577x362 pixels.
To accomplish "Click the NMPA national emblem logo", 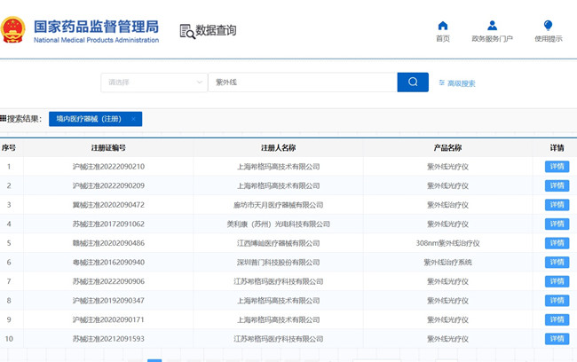I will click(13, 29).
